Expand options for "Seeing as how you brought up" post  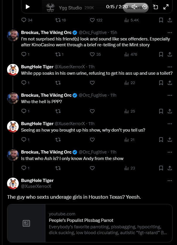pyautogui.click(x=170, y=124)
